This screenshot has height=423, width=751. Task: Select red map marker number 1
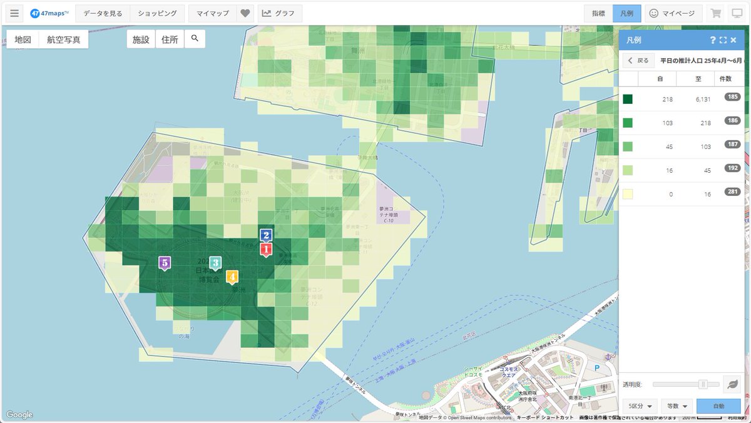(x=266, y=250)
